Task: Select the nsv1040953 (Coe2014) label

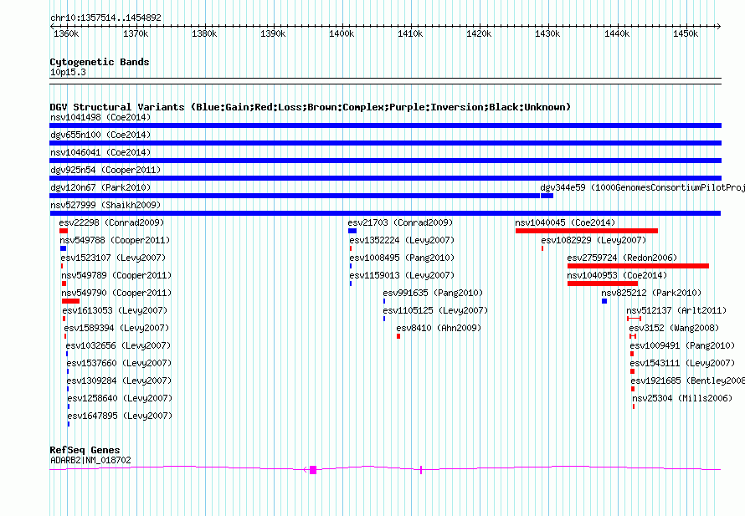Action: (617, 275)
